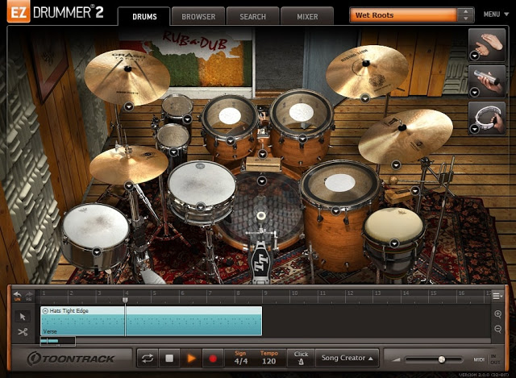Open the Wet Roots preset selector

[x=403, y=15]
